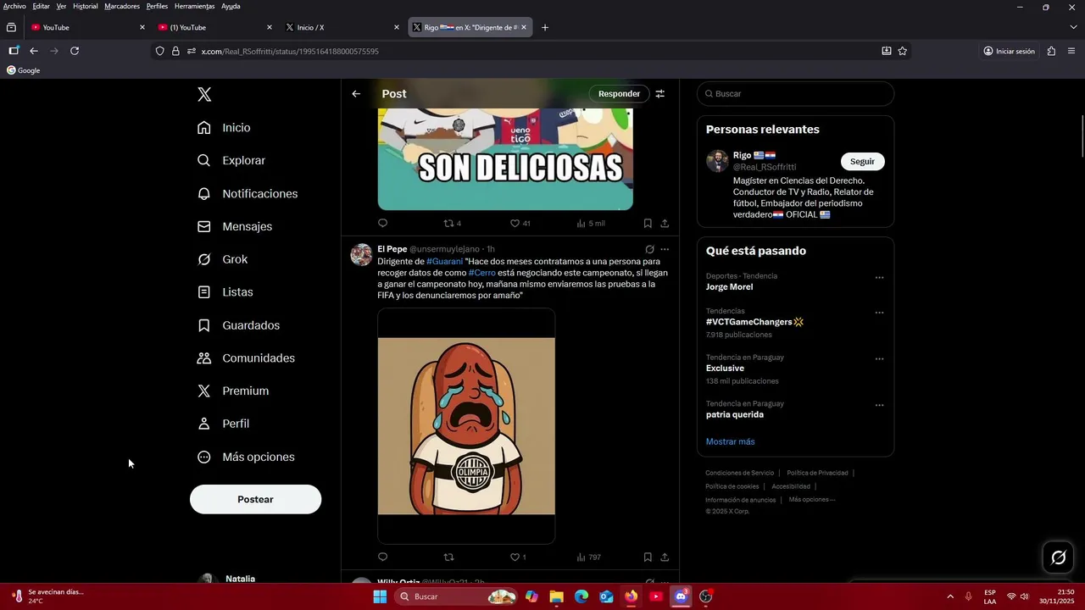Click the Buscar search field on X
1085x610 pixels.
(795, 94)
